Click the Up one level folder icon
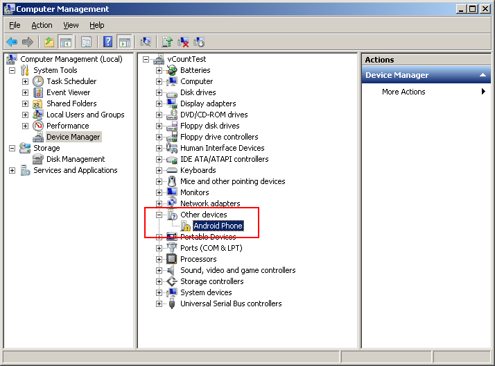The height and width of the screenshot is (366, 495). tap(49, 42)
